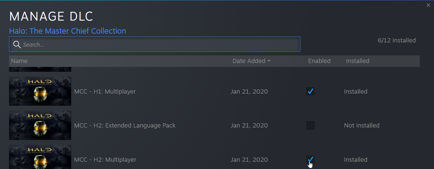The image size is (434, 169).
Task: Select MCC - H2: Extended Language Pack name
Action: click(x=125, y=125)
